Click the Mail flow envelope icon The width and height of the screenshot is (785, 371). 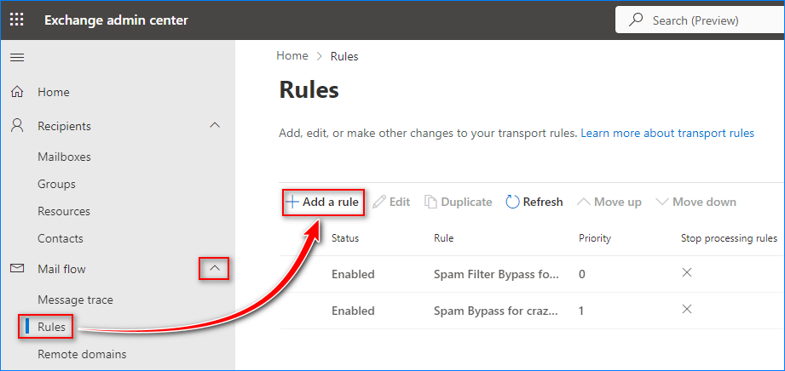pos(18,269)
